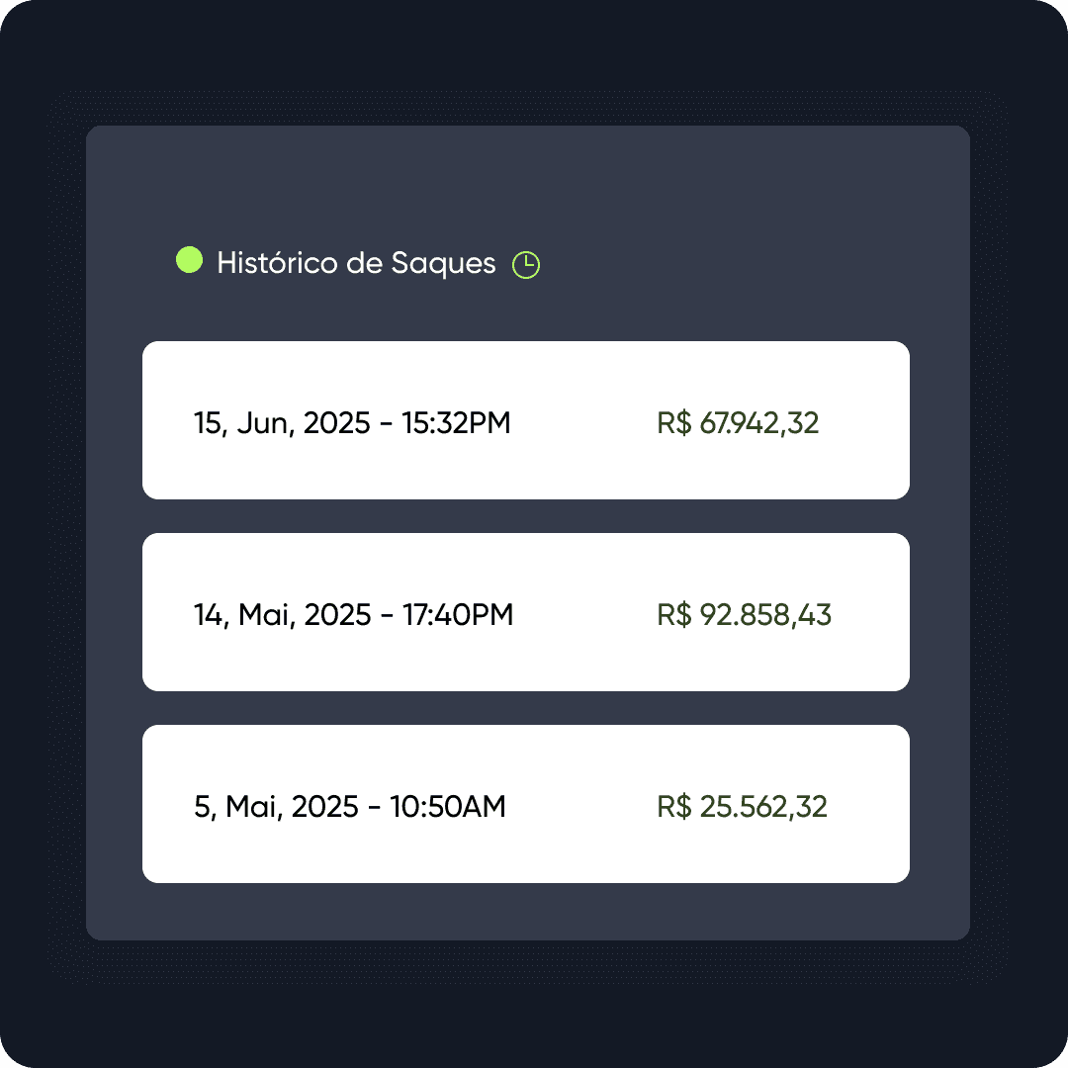Select the Histórico de Saques heading
The width and height of the screenshot is (1068, 1068).
point(356,263)
